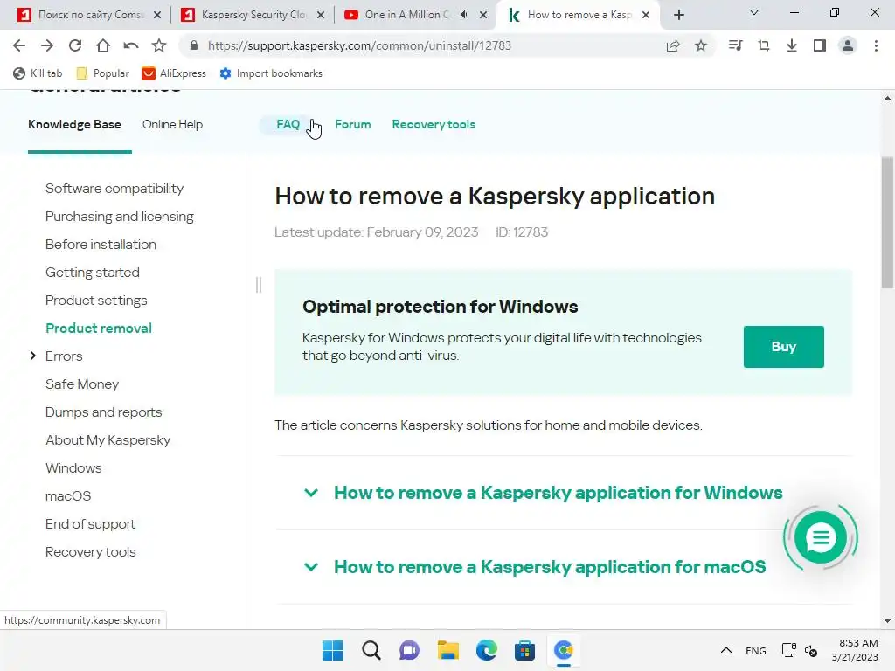
Task: Toggle the browser side panel icon
Action: (x=820, y=45)
